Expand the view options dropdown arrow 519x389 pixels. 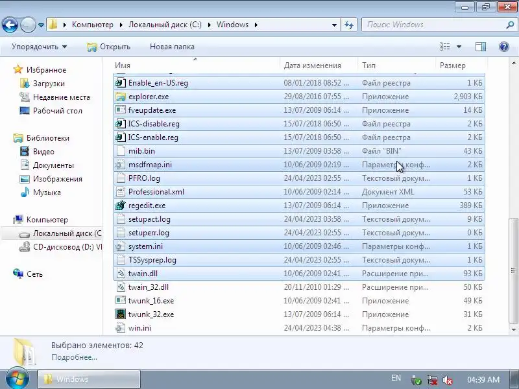(459, 47)
